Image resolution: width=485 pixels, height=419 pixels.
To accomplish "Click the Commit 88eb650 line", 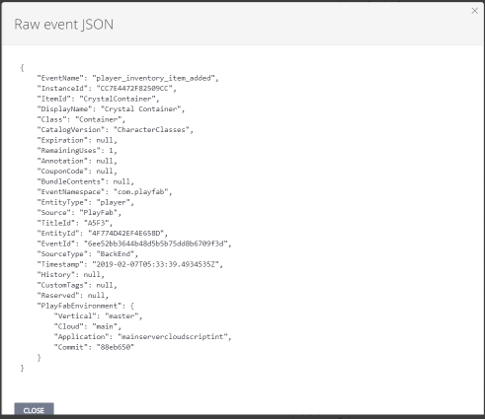I will [94, 347].
